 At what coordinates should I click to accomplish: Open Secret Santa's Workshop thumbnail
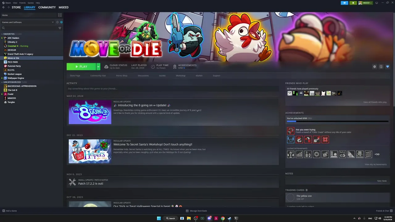point(90,151)
